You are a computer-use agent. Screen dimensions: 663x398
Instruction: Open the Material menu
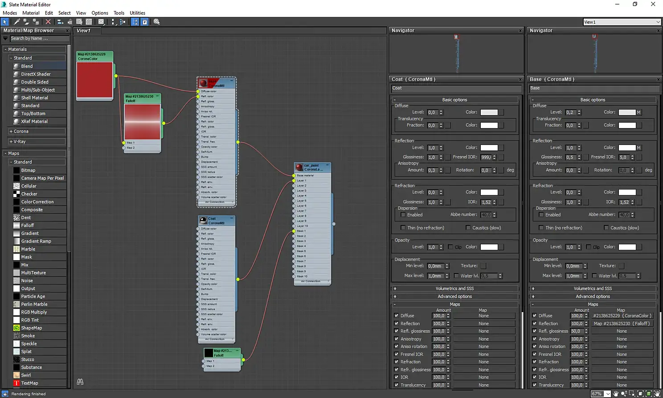point(31,13)
